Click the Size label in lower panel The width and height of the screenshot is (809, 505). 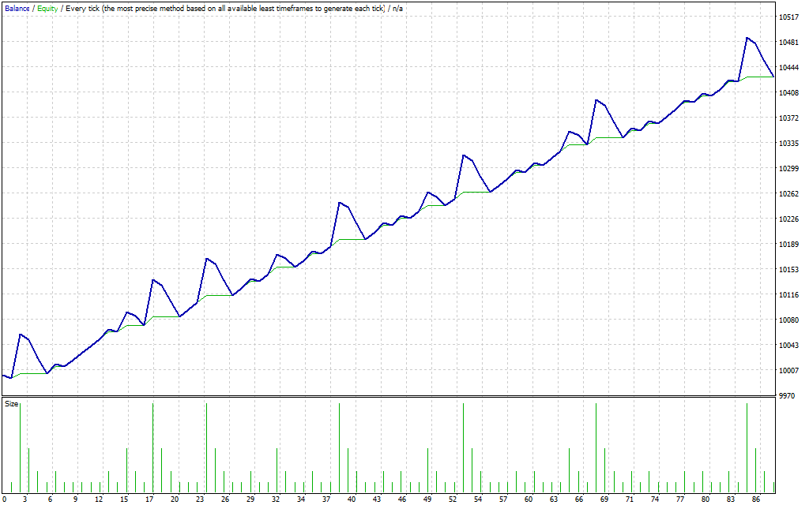pos(12,404)
